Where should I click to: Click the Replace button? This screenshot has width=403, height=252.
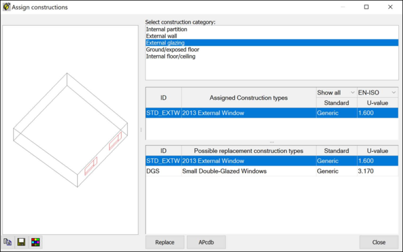tap(165, 242)
